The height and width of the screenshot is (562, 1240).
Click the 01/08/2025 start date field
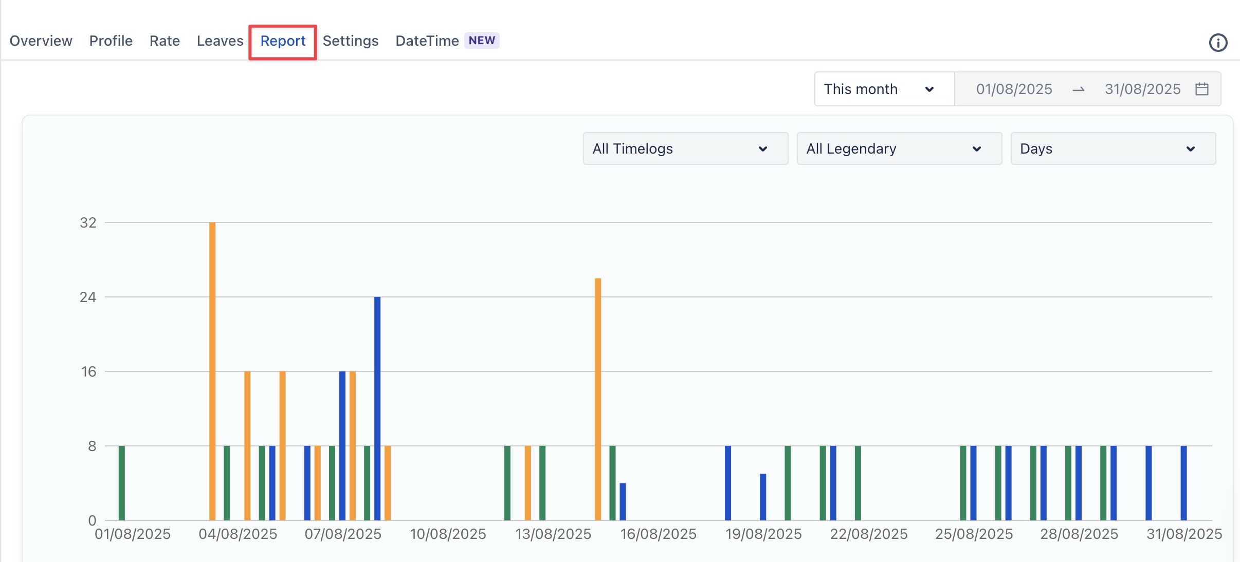tap(1014, 89)
